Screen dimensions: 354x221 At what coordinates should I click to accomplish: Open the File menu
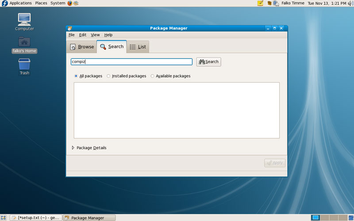72,35
